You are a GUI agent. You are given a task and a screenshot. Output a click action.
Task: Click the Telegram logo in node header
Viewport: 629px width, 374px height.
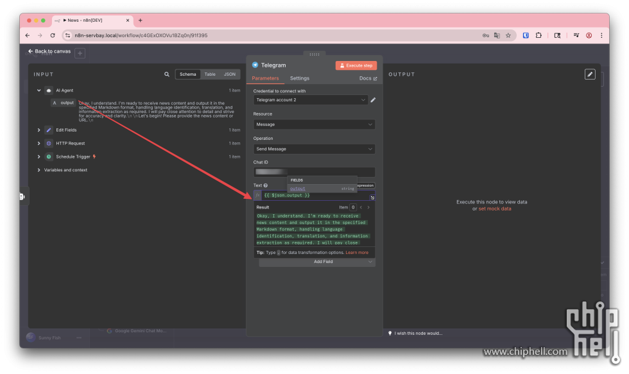point(255,65)
